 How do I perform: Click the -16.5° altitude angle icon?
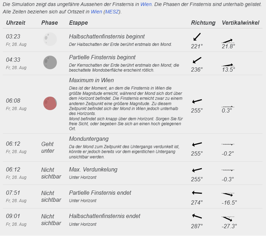pos(228,194)
